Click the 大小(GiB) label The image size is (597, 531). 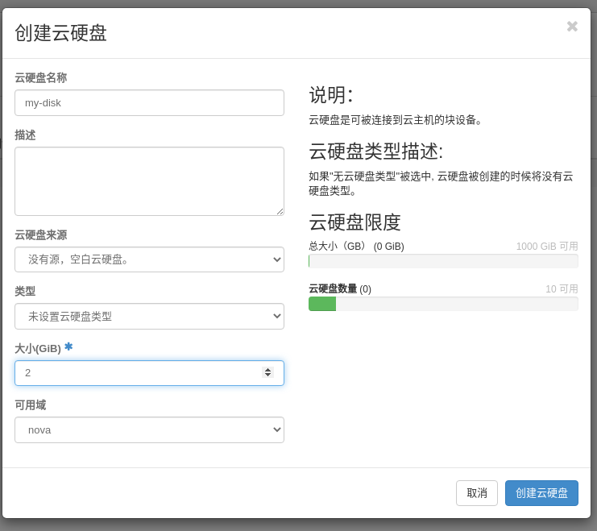pyautogui.click(x=38, y=348)
